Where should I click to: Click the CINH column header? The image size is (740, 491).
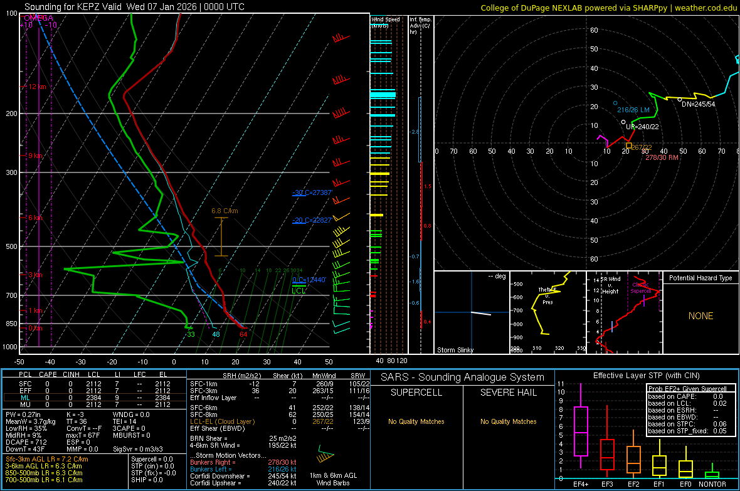[71, 374]
